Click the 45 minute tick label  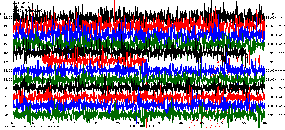202,123
